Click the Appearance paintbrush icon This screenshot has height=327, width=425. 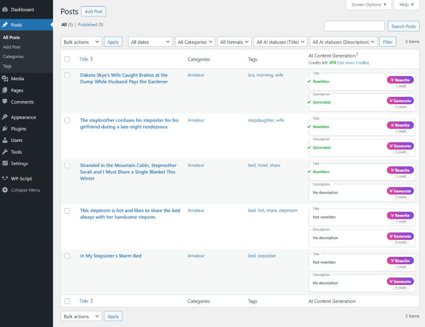5,117
